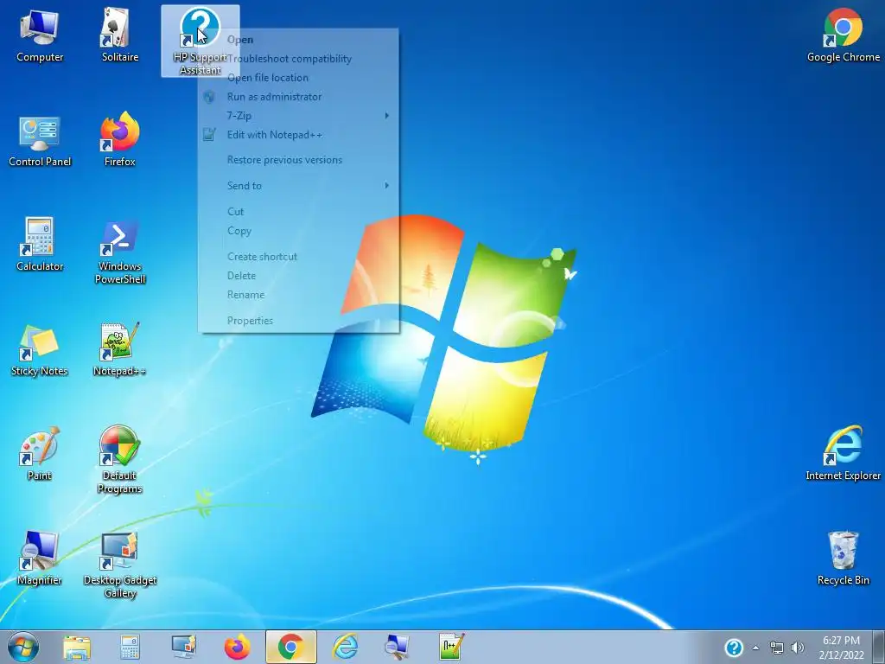The image size is (885, 664).
Task: Choose Restore previous versions entry
Action: (x=298, y=160)
